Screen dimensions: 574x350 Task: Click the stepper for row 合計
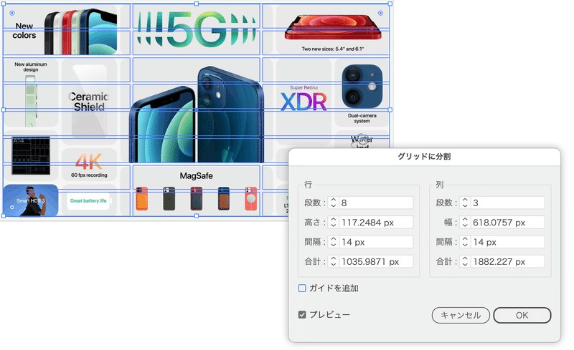pos(333,261)
